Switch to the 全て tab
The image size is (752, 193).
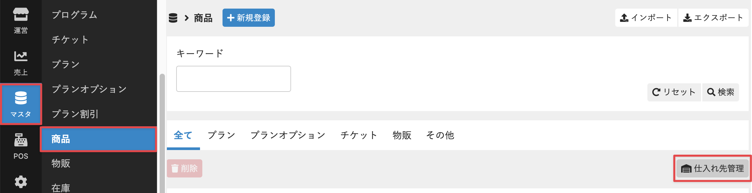pyautogui.click(x=183, y=135)
